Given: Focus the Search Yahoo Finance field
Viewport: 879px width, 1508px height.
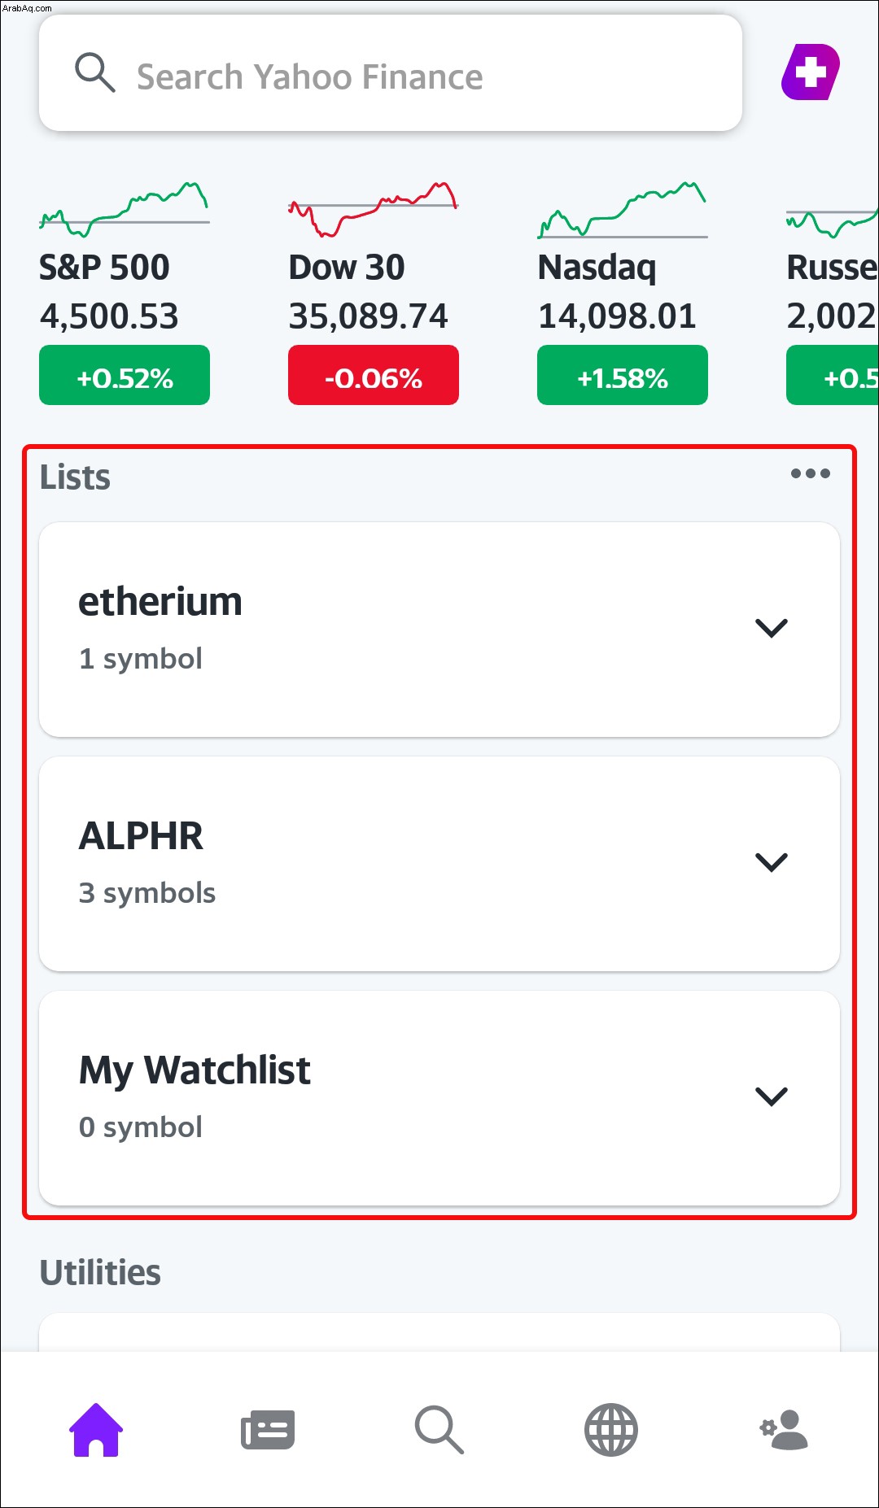Looking at the screenshot, I should tap(391, 73).
